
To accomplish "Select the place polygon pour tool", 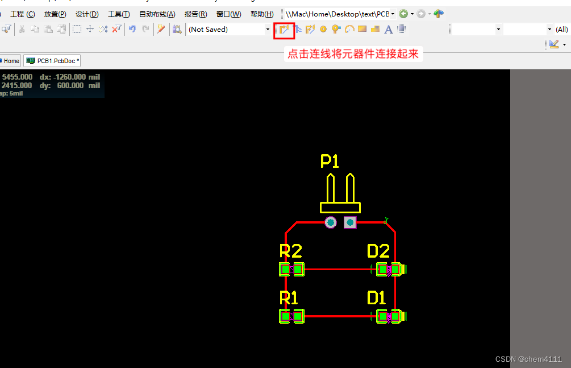I will (x=375, y=29).
